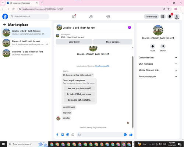Click the Windows 'Type here to search' box
Image resolution: width=184 pixels, height=147 pixels.
pyautogui.click(x=28, y=144)
